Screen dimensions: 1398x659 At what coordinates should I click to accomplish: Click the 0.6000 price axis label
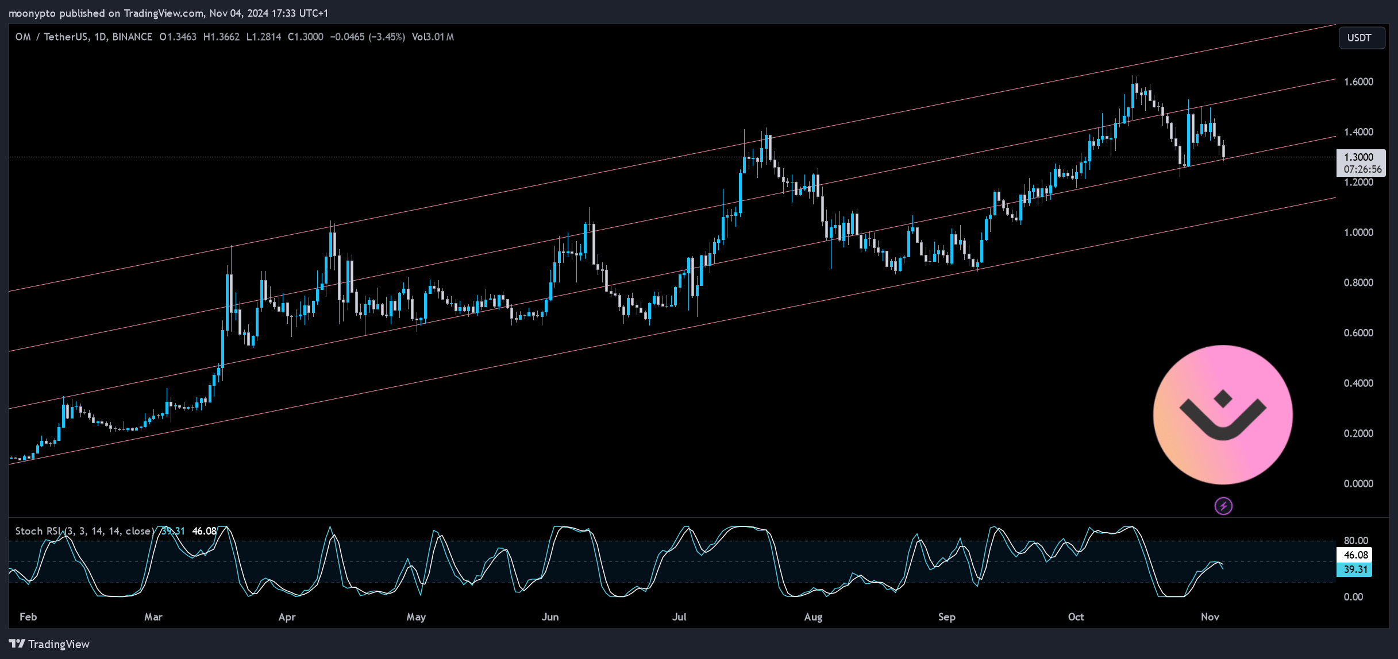pos(1359,333)
